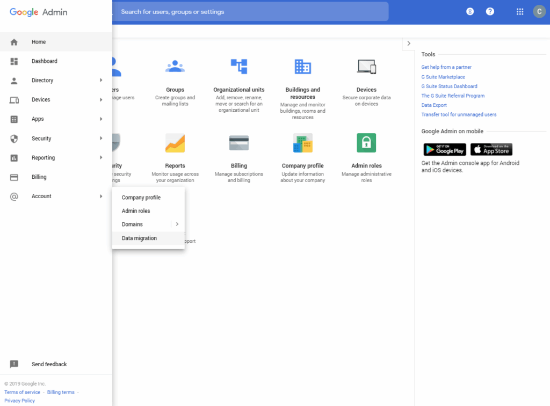Click the Directory person icon
The image size is (550, 406).
(14, 81)
